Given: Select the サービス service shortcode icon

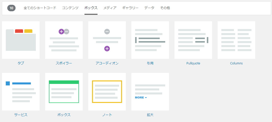Looking at the screenshot, I should (21, 92).
